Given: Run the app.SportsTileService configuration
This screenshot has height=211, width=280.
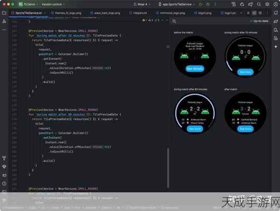Looking at the screenshot, I should [201, 4].
